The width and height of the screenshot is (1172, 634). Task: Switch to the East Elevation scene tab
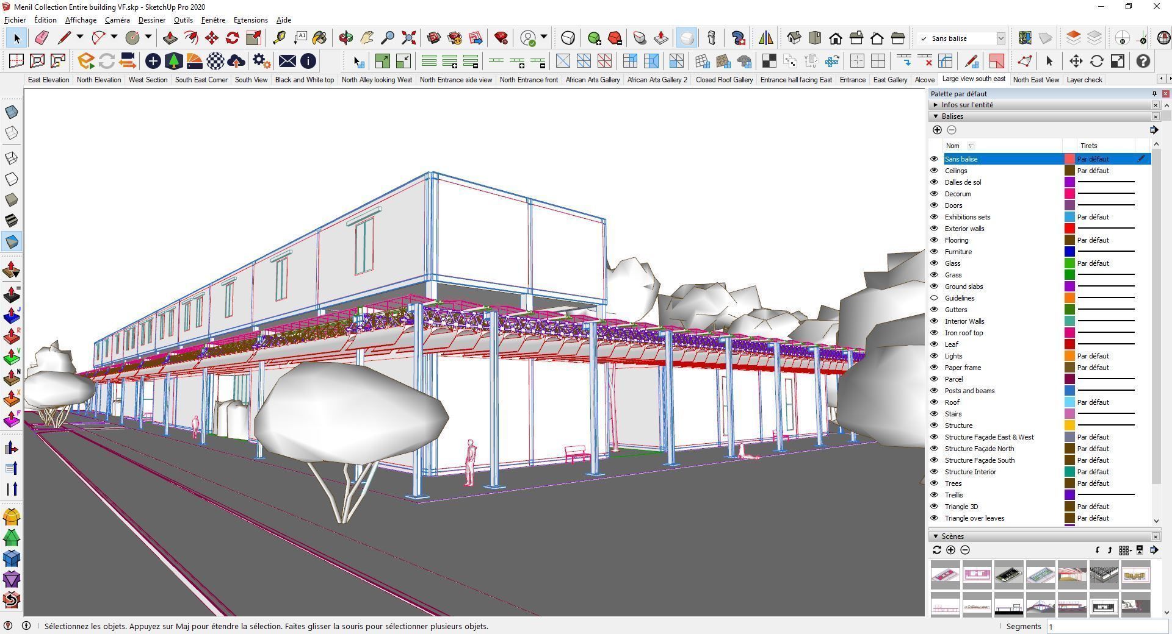coord(48,79)
